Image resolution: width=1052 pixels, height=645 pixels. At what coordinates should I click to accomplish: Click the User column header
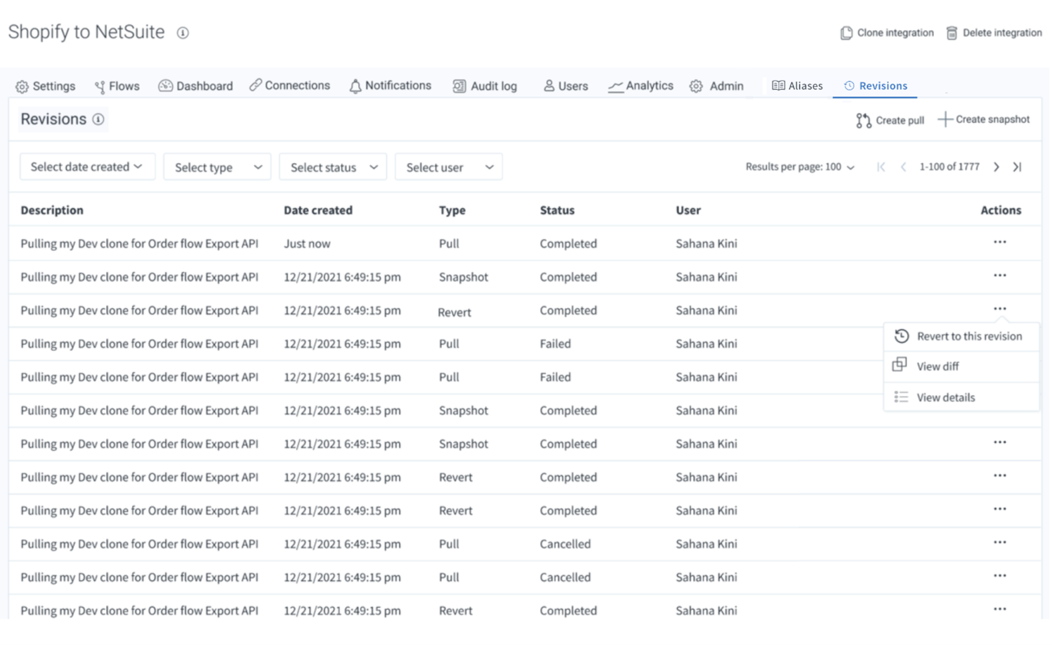pos(688,210)
